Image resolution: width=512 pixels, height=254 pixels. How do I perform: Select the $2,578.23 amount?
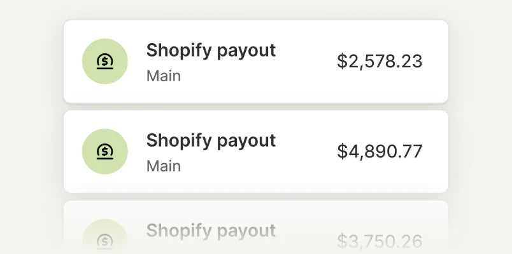[x=380, y=61]
